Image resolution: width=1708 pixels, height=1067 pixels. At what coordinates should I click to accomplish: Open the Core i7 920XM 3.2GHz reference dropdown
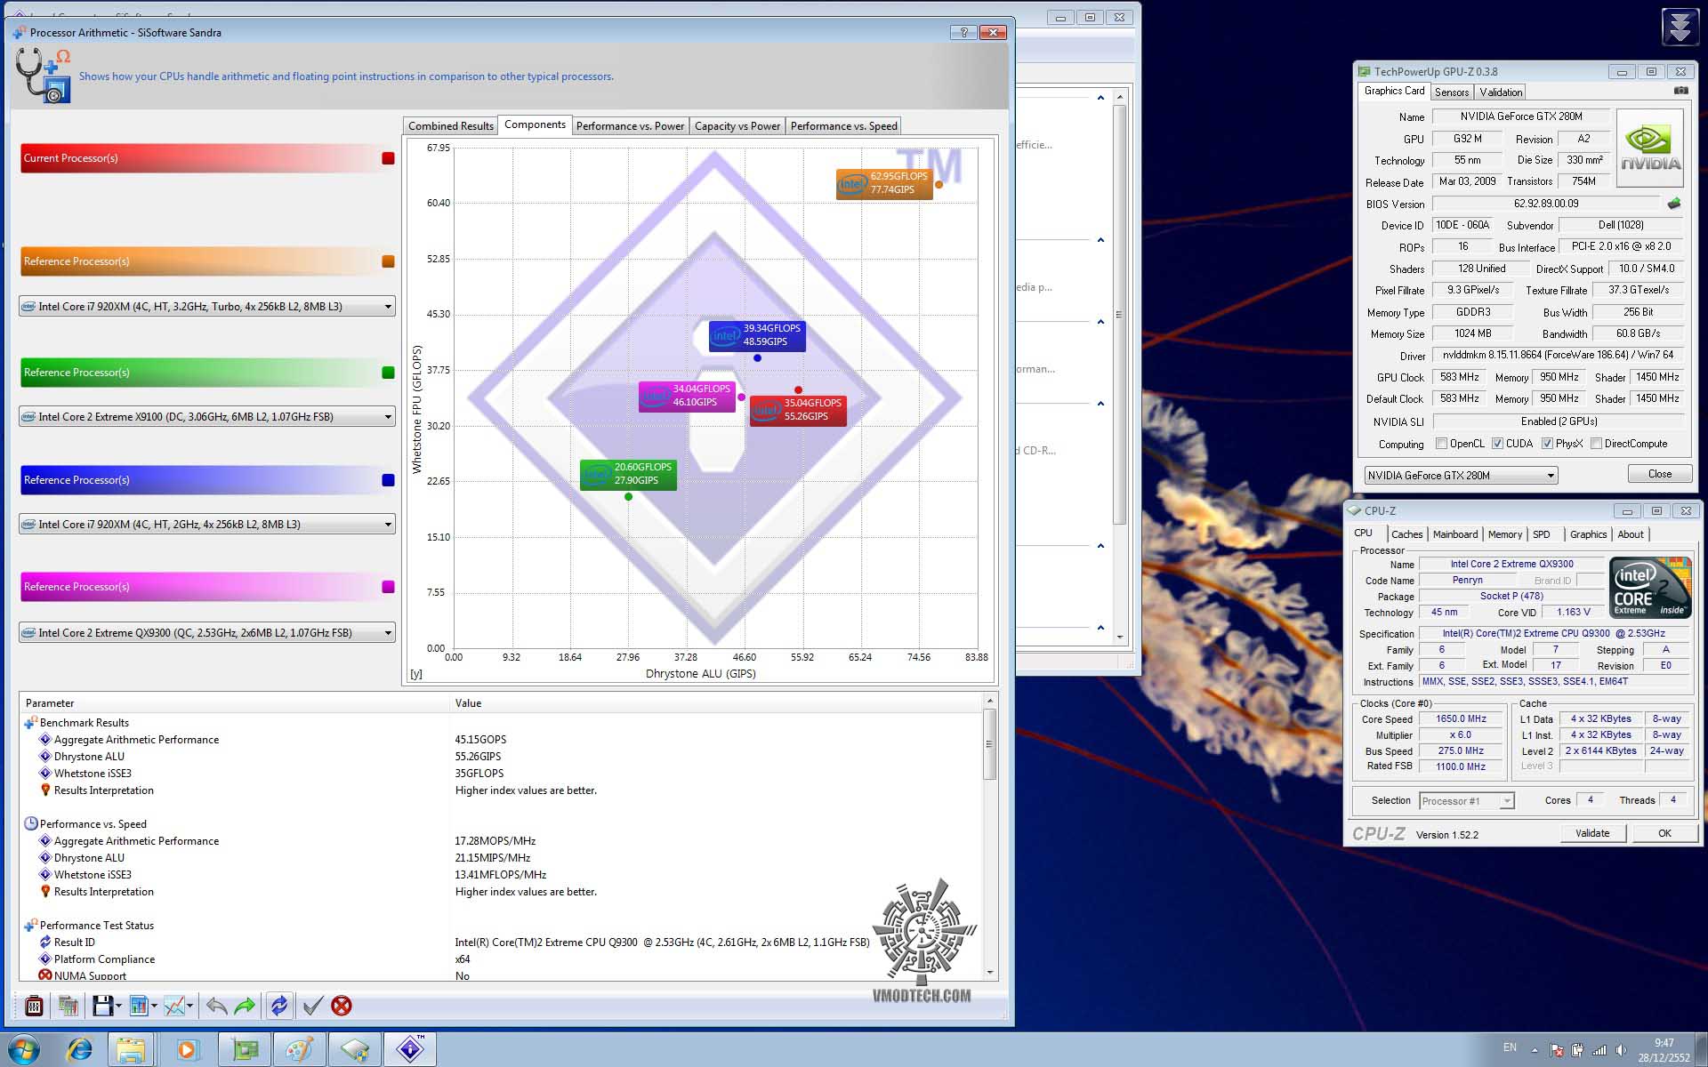388,307
